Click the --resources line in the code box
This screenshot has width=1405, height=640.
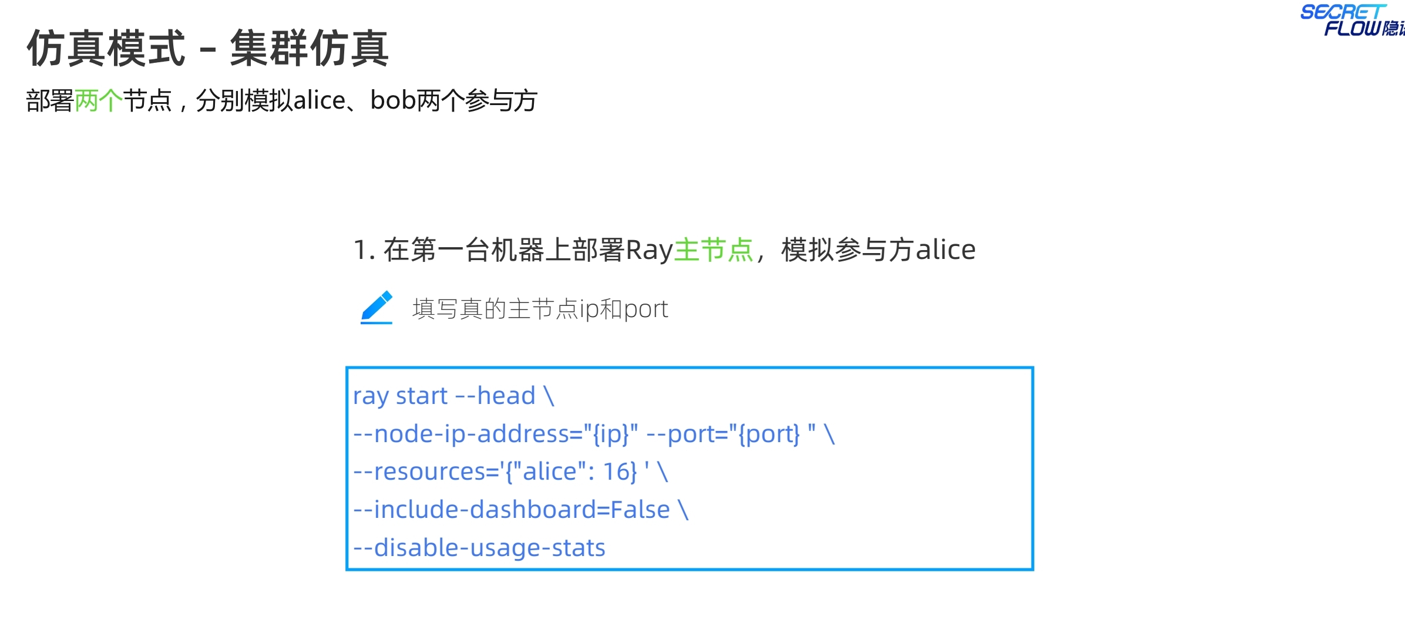510,471
